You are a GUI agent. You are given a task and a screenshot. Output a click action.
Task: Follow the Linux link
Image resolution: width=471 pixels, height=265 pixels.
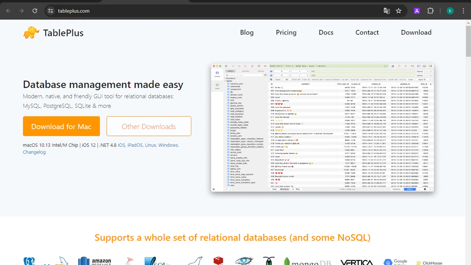(x=150, y=145)
